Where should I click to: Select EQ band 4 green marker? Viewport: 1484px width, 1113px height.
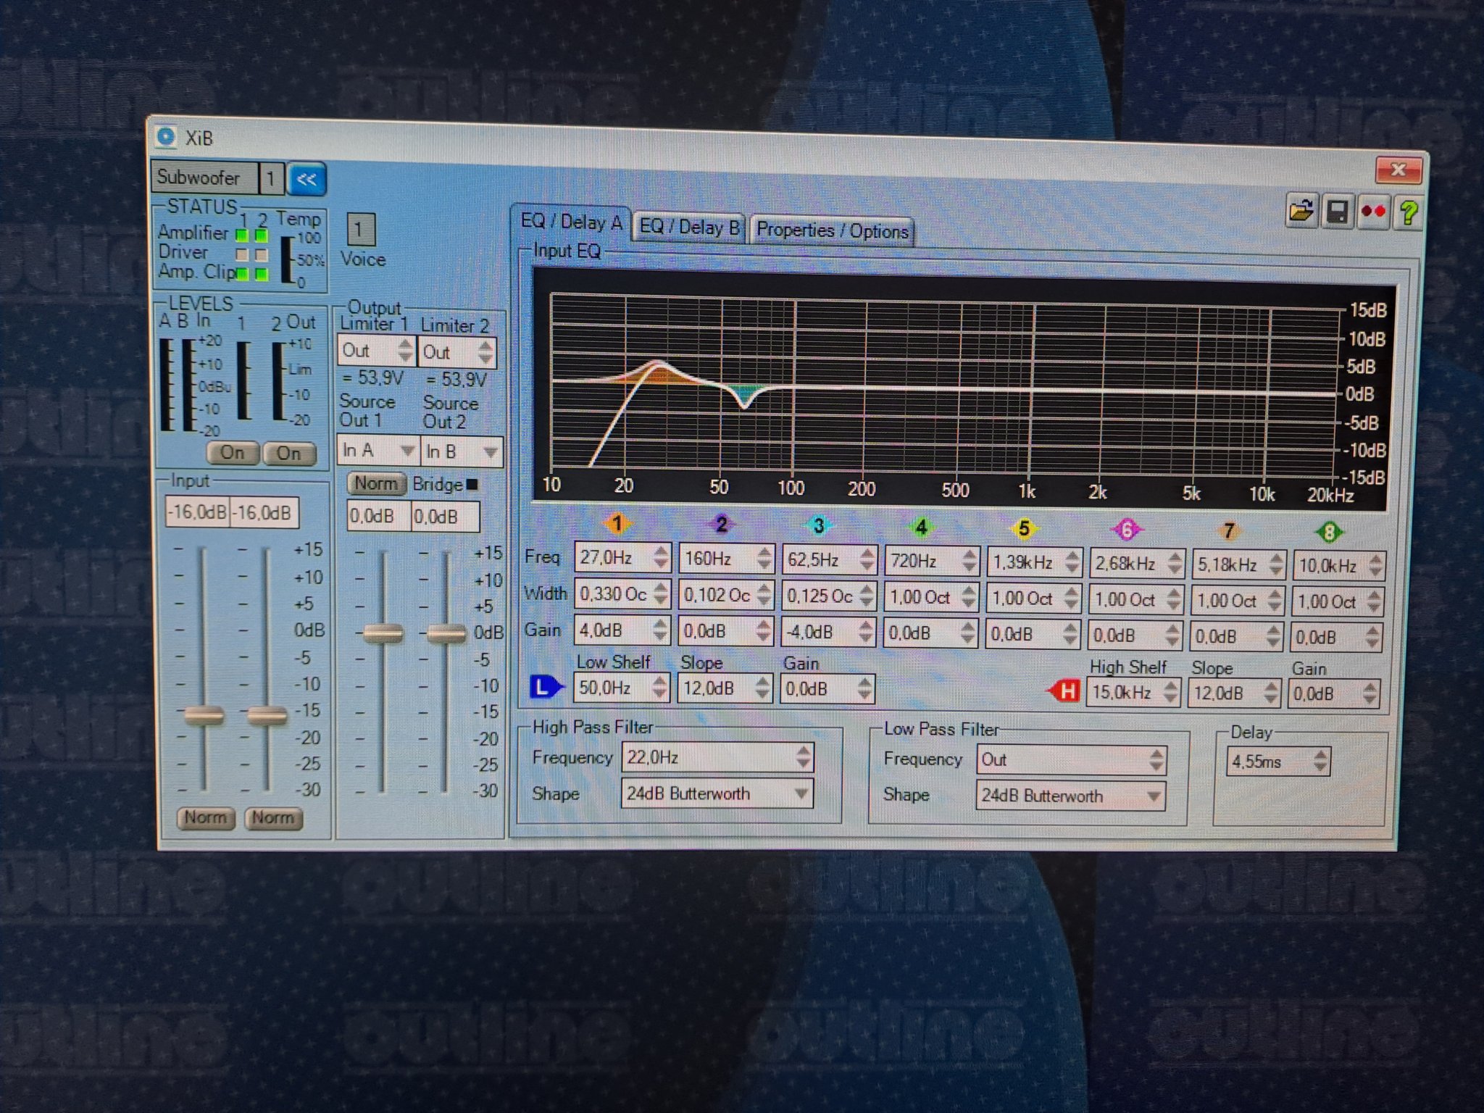pyautogui.click(x=921, y=527)
